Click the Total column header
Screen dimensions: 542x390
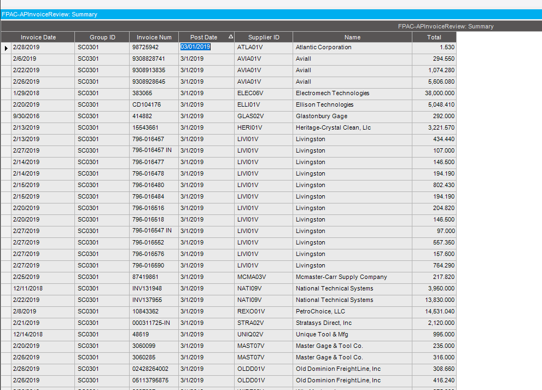pyautogui.click(x=434, y=37)
